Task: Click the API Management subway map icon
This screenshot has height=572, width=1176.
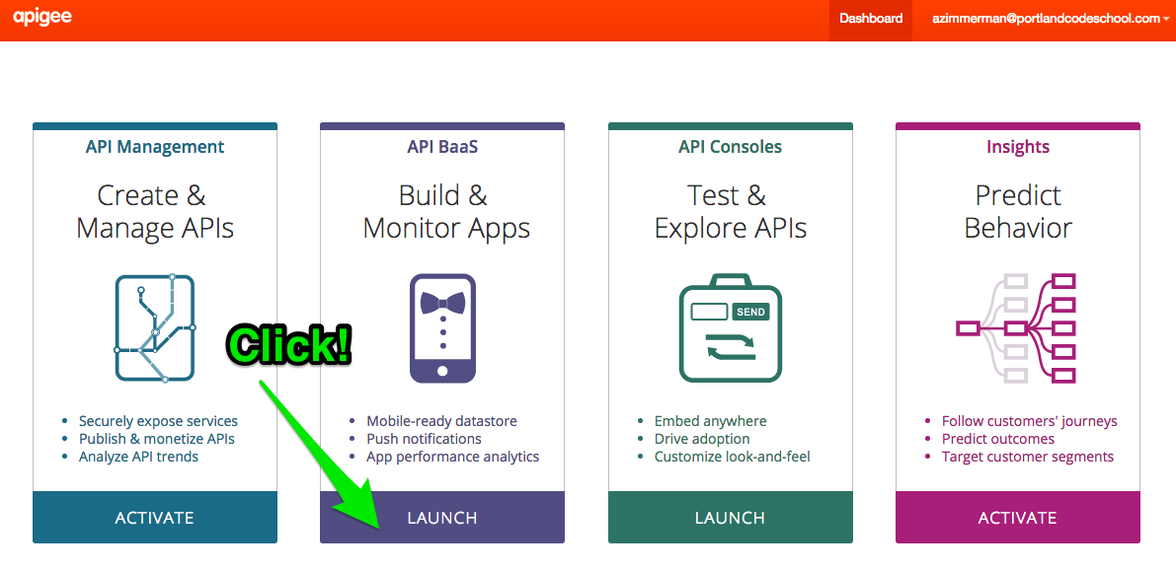Action: point(155,328)
